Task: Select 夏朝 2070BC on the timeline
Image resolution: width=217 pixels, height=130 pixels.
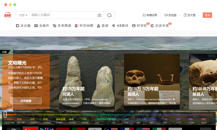Action: tap(21, 121)
